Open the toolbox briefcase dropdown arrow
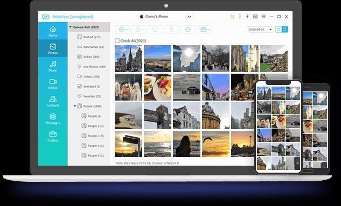The height and width of the screenshot is (206, 341). 208,30
